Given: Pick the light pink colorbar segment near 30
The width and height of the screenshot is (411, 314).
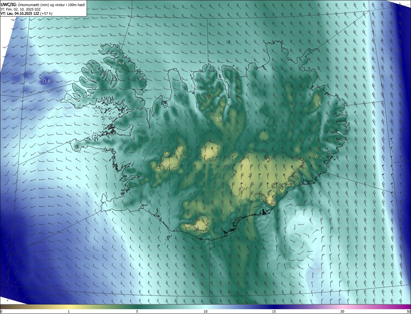Looking at the screenshot, I should point(342,307).
